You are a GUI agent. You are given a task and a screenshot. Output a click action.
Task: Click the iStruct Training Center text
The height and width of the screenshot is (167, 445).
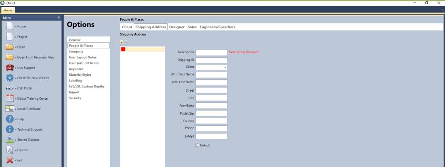(33, 98)
